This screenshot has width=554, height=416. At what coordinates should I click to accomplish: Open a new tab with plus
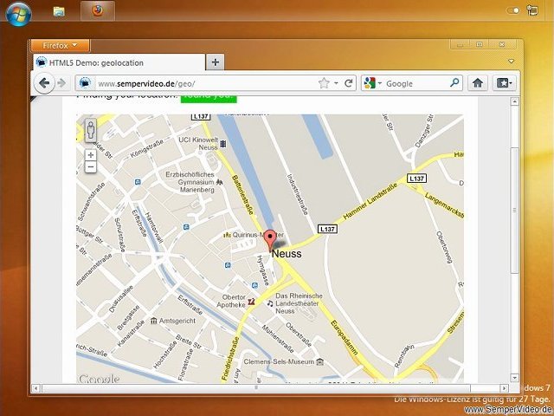pos(215,62)
